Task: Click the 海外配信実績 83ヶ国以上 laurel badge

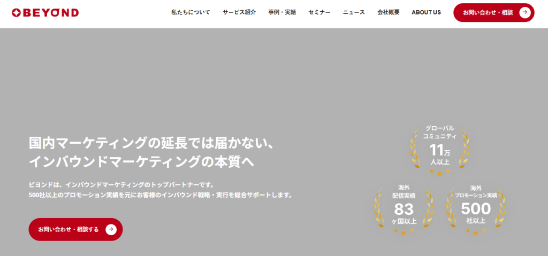Action: (404, 208)
